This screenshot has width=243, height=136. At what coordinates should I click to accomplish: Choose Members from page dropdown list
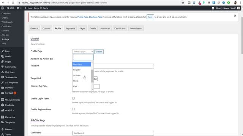pos(82,64)
